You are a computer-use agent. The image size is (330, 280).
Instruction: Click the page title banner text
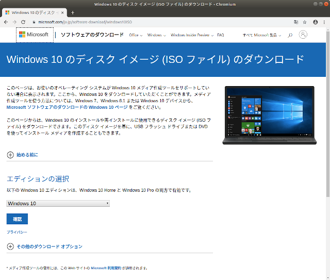[155, 59]
